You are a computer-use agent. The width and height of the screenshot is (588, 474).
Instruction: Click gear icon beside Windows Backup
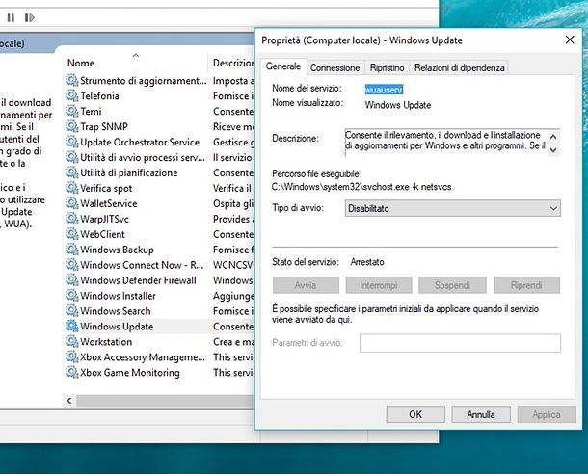click(x=71, y=250)
